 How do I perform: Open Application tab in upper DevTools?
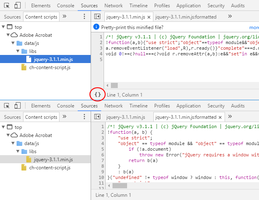(x=189, y=6)
